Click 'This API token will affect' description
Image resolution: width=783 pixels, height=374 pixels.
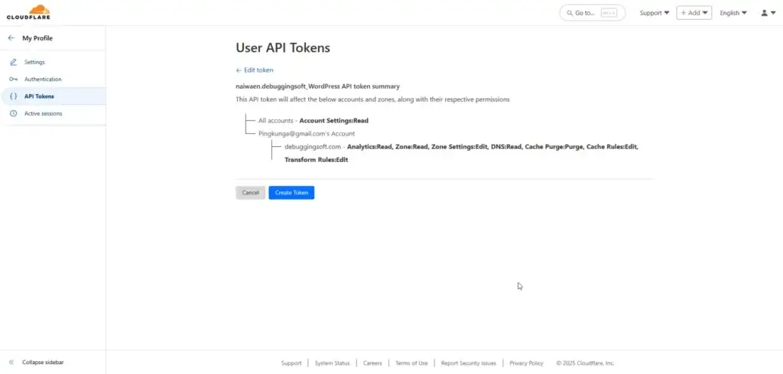pyautogui.click(x=372, y=99)
